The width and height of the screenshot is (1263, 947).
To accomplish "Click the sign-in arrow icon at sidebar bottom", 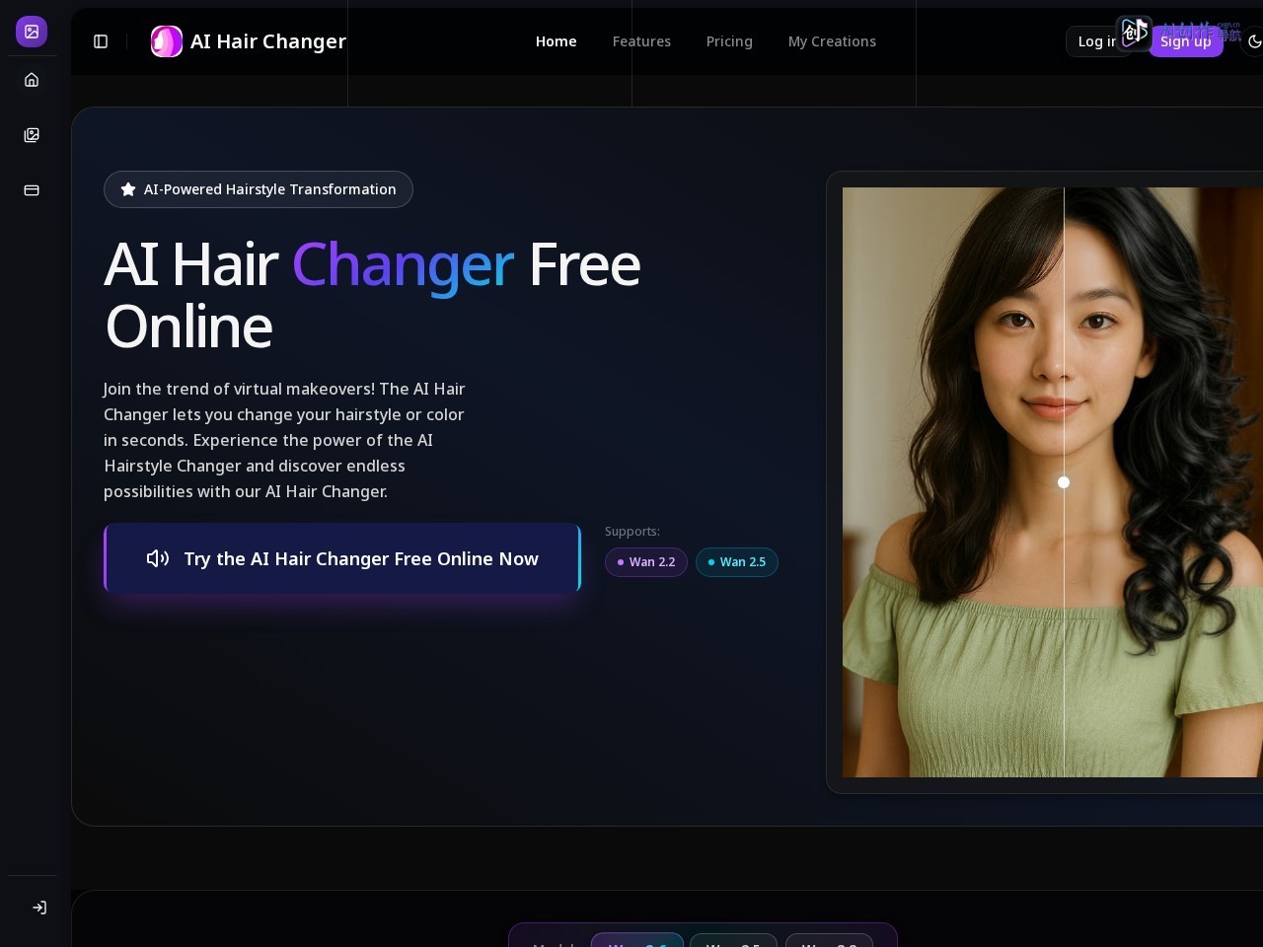I will [x=39, y=908].
